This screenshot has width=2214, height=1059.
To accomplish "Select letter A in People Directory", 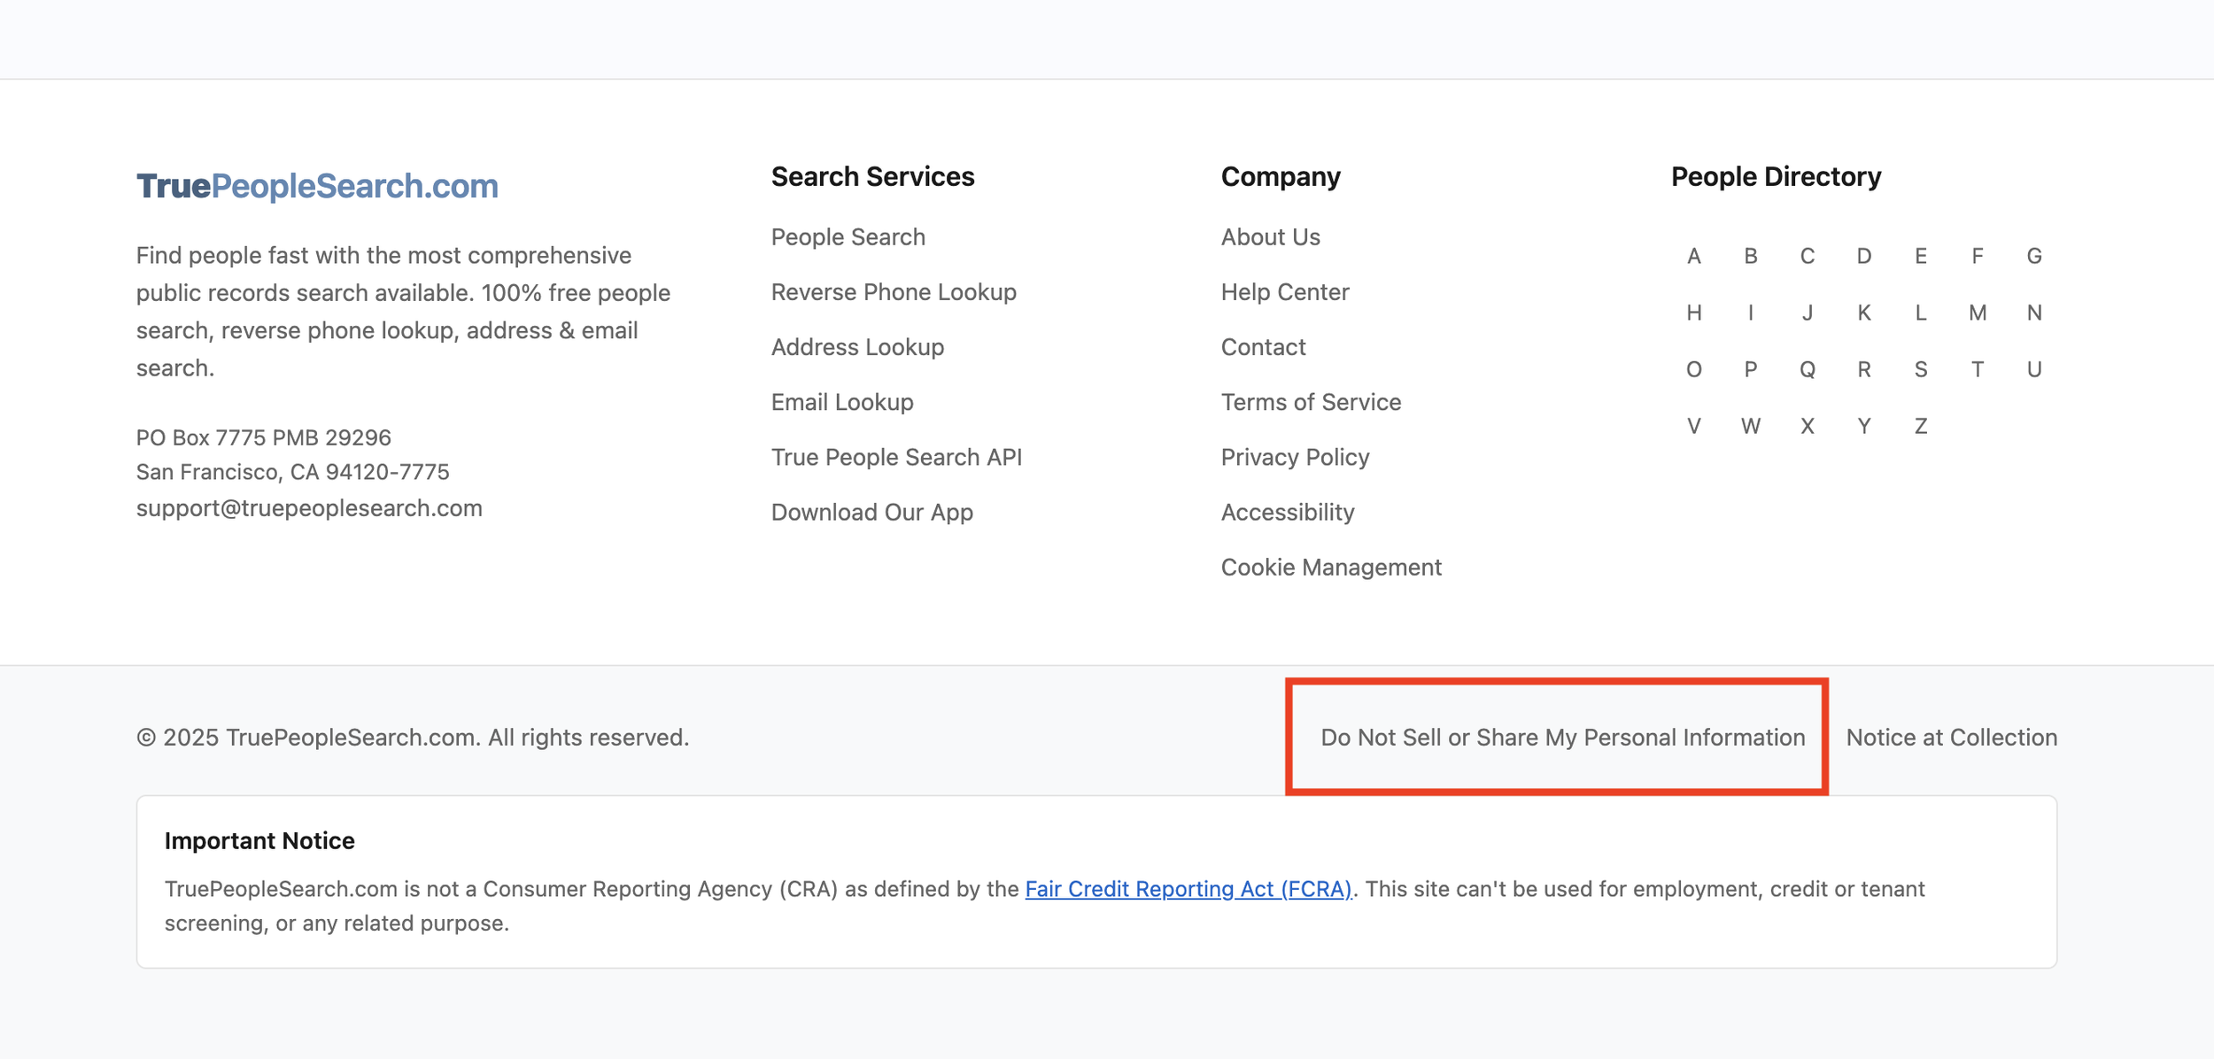I will coord(1693,257).
